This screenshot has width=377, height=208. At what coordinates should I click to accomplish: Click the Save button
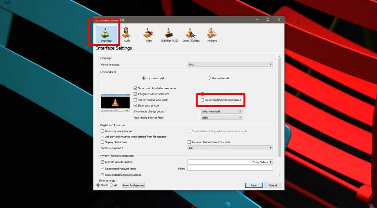pyautogui.click(x=254, y=185)
